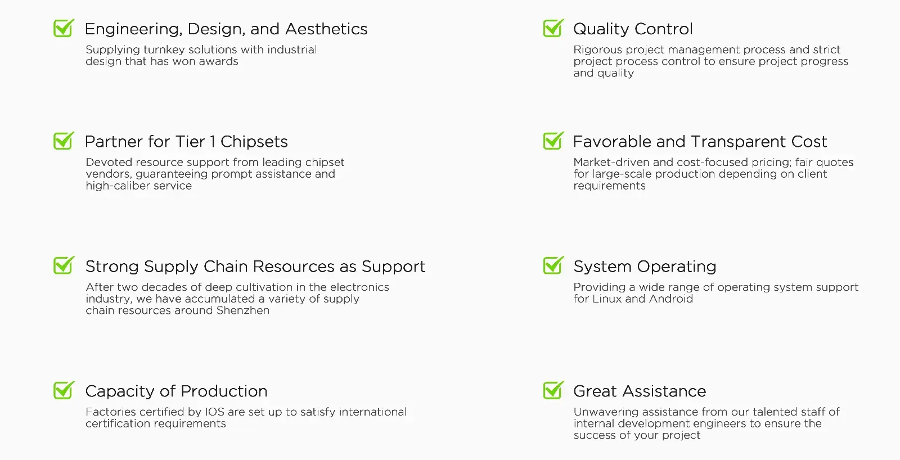Click the Linux and Android support description
Screen dimensions: 900x460
point(715,293)
